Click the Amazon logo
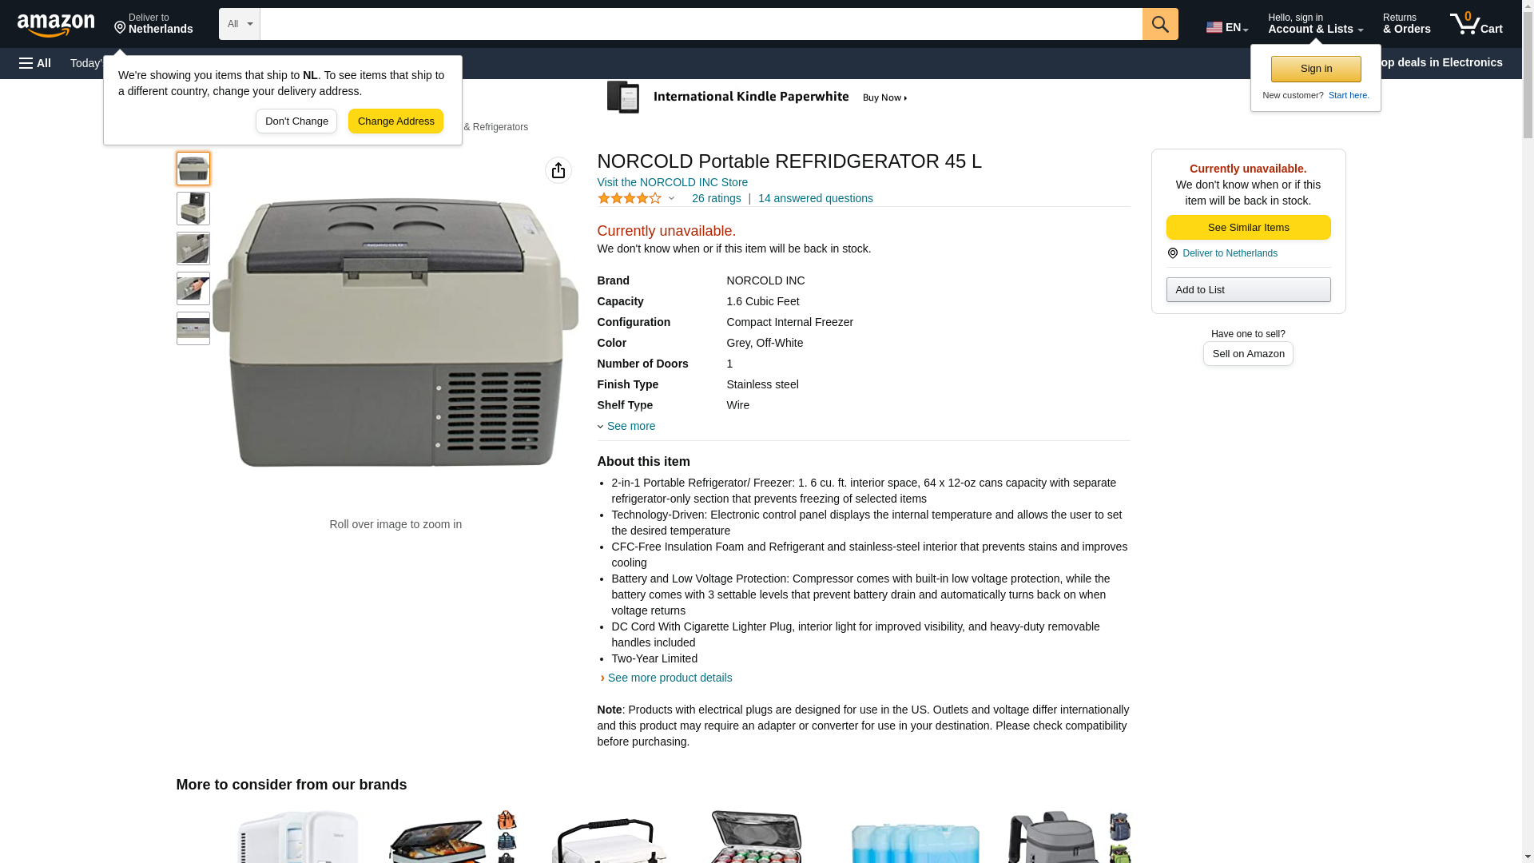 56,25
